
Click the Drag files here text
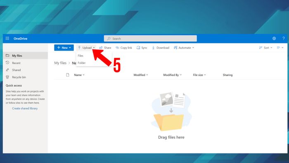[171, 137]
